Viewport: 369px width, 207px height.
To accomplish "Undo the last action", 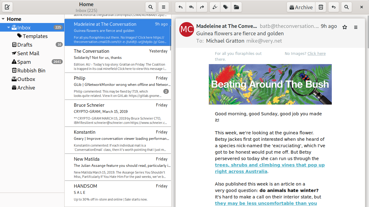I will click(334, 7).
